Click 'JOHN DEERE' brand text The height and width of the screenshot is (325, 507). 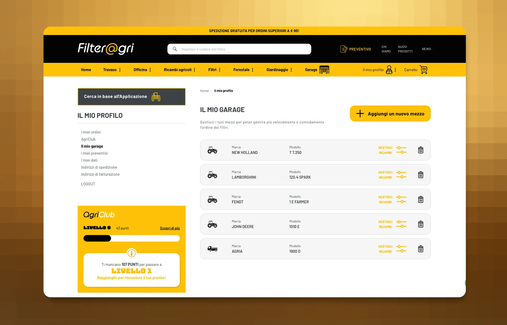[x=243, y=227]
